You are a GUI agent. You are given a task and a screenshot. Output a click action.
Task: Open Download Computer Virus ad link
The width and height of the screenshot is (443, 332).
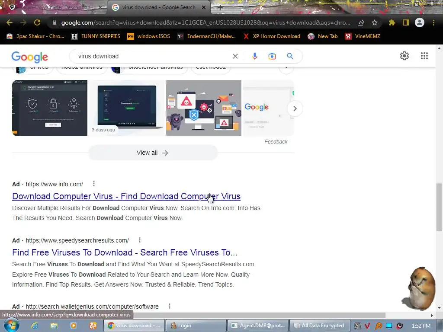click(x=126, y=196)
